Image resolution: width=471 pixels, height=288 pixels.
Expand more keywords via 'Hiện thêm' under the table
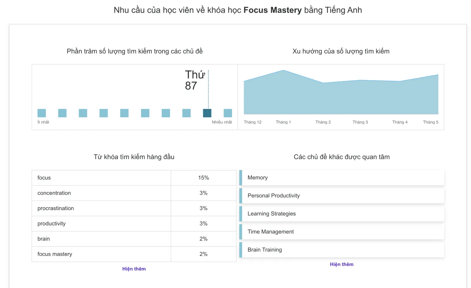tap(134, 269)
